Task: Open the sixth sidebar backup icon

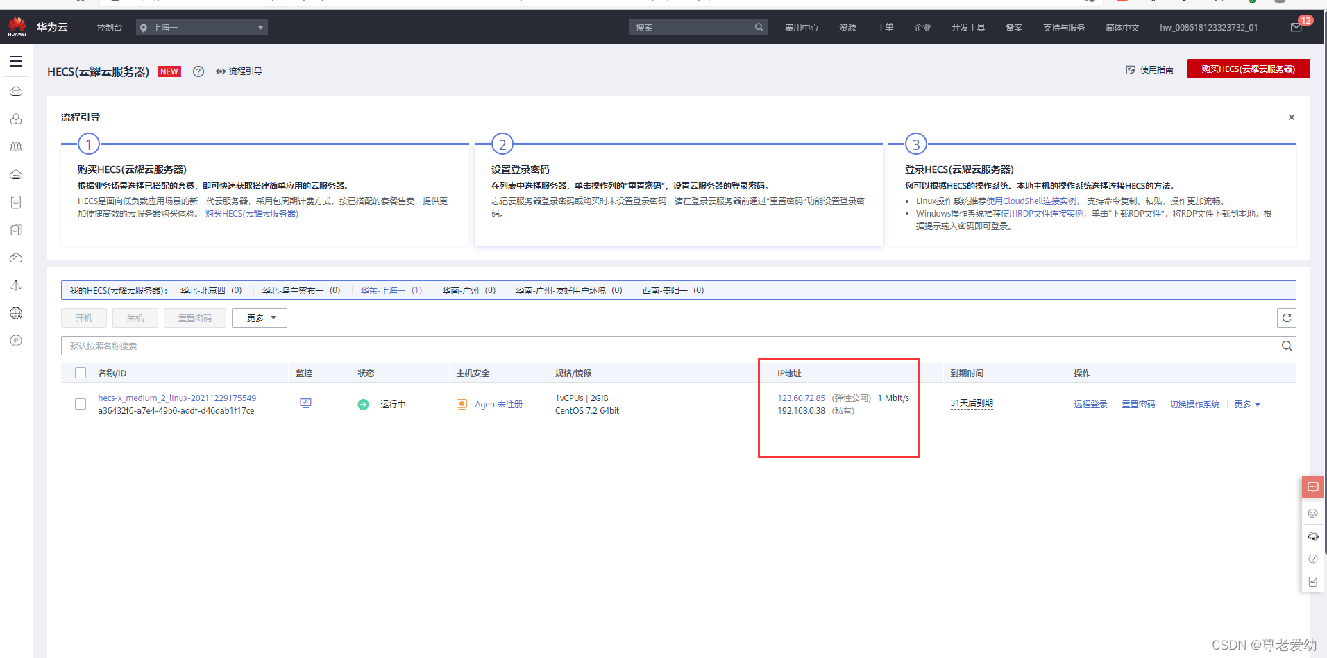Action: coord(16,230)
